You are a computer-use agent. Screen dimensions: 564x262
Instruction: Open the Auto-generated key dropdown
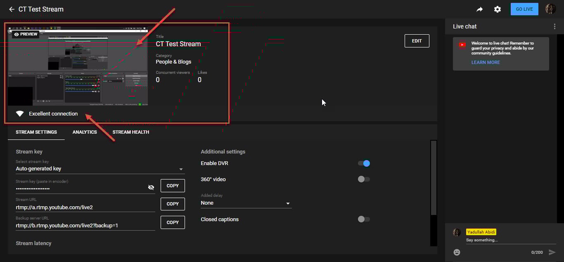(100, 169)
